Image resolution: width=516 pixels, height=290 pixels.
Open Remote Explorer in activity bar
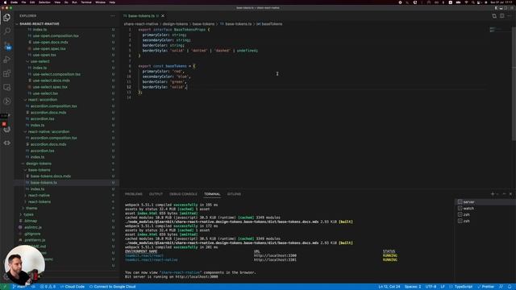point(7,88)
